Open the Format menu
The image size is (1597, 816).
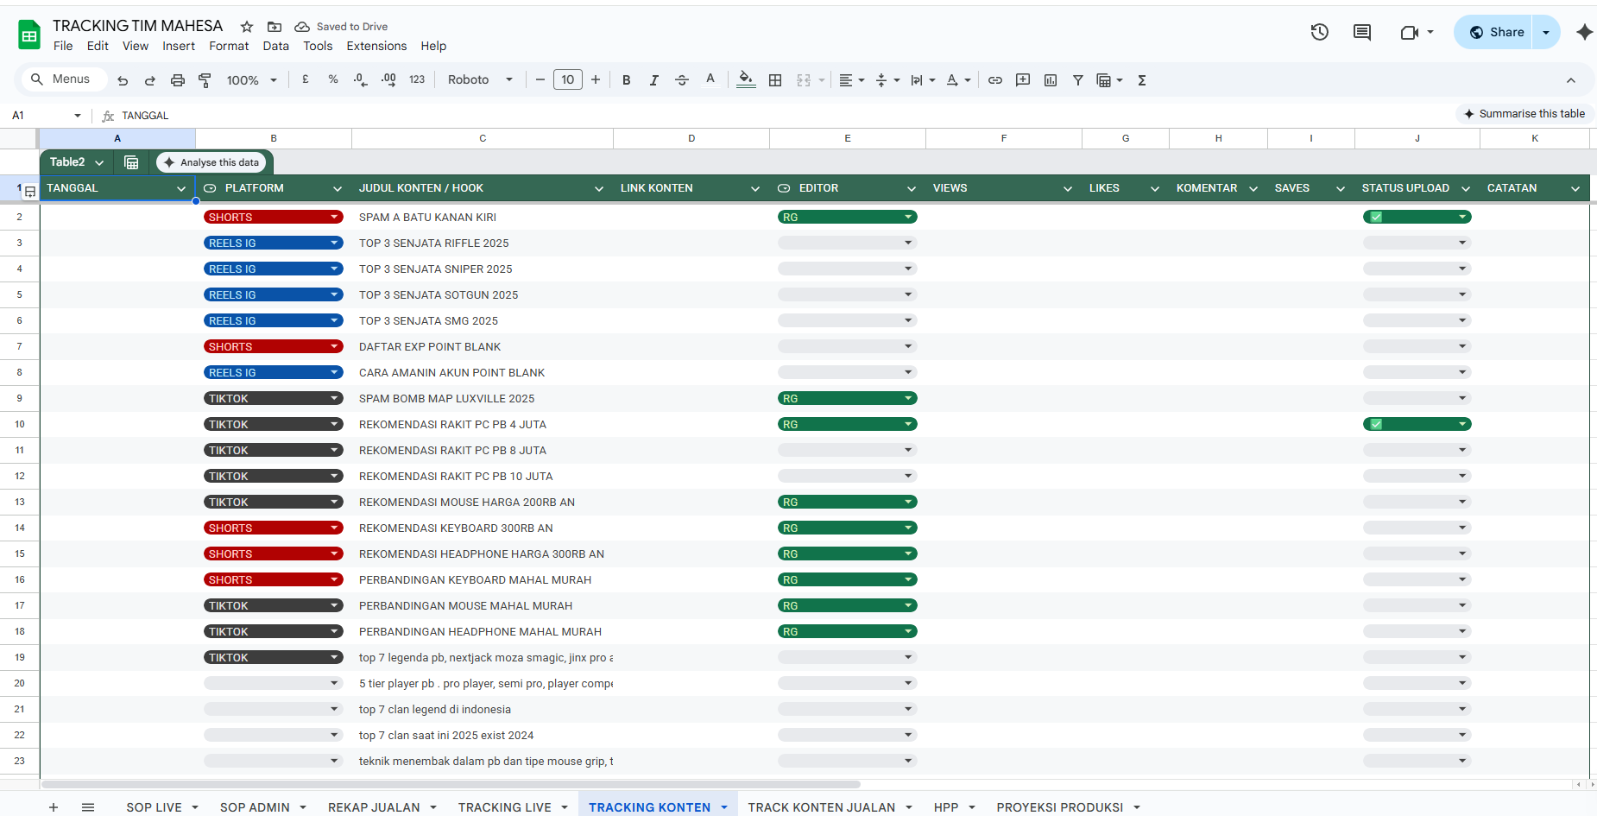(228, 46)
